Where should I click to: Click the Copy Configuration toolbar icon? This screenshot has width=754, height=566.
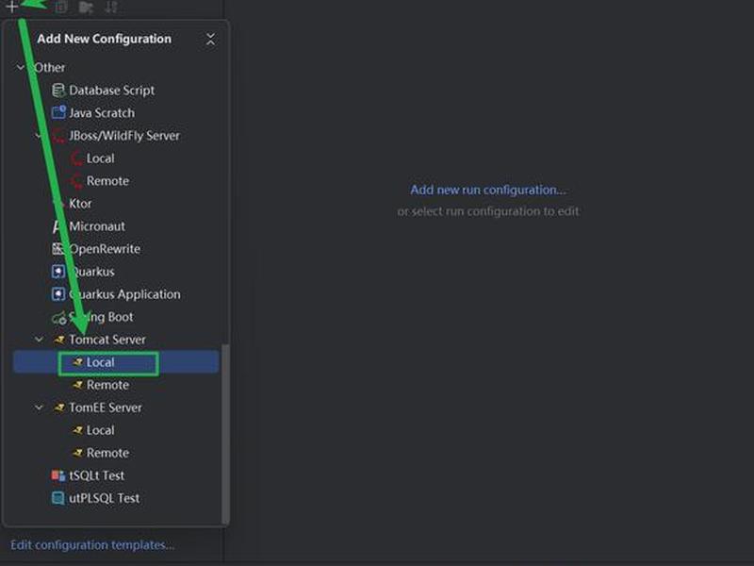[60, 7]
